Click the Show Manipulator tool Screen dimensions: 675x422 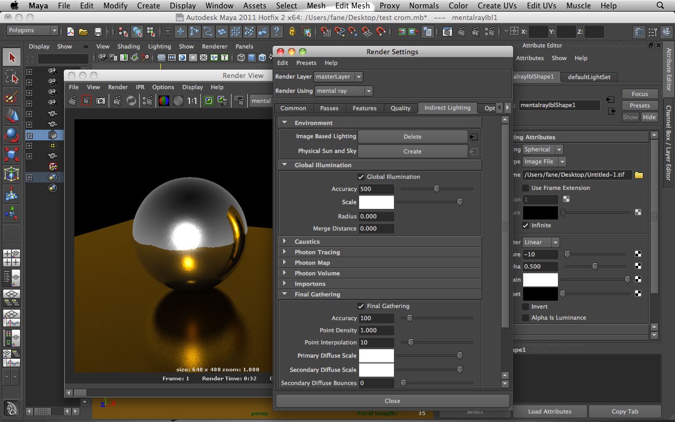point(12,213)
